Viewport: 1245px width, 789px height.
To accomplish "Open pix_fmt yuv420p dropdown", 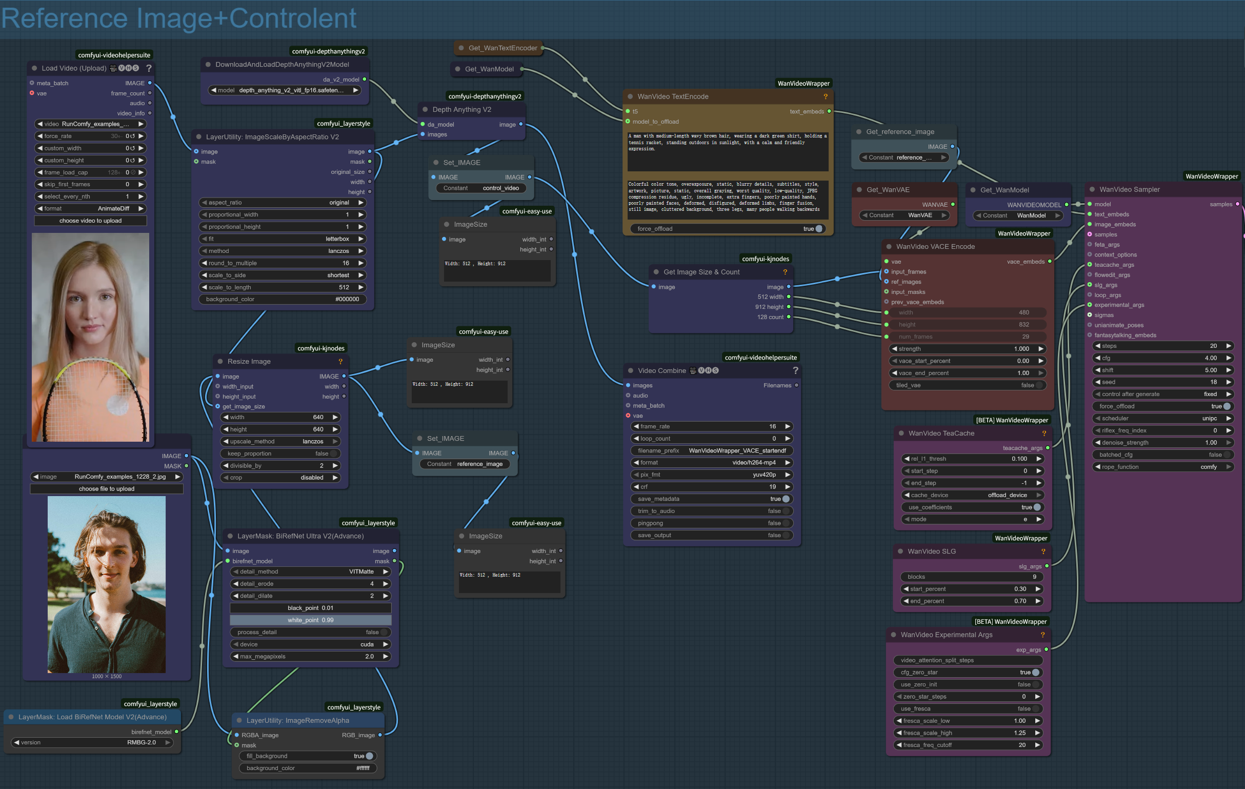I will pyautogui.click(x=712, y=475).
